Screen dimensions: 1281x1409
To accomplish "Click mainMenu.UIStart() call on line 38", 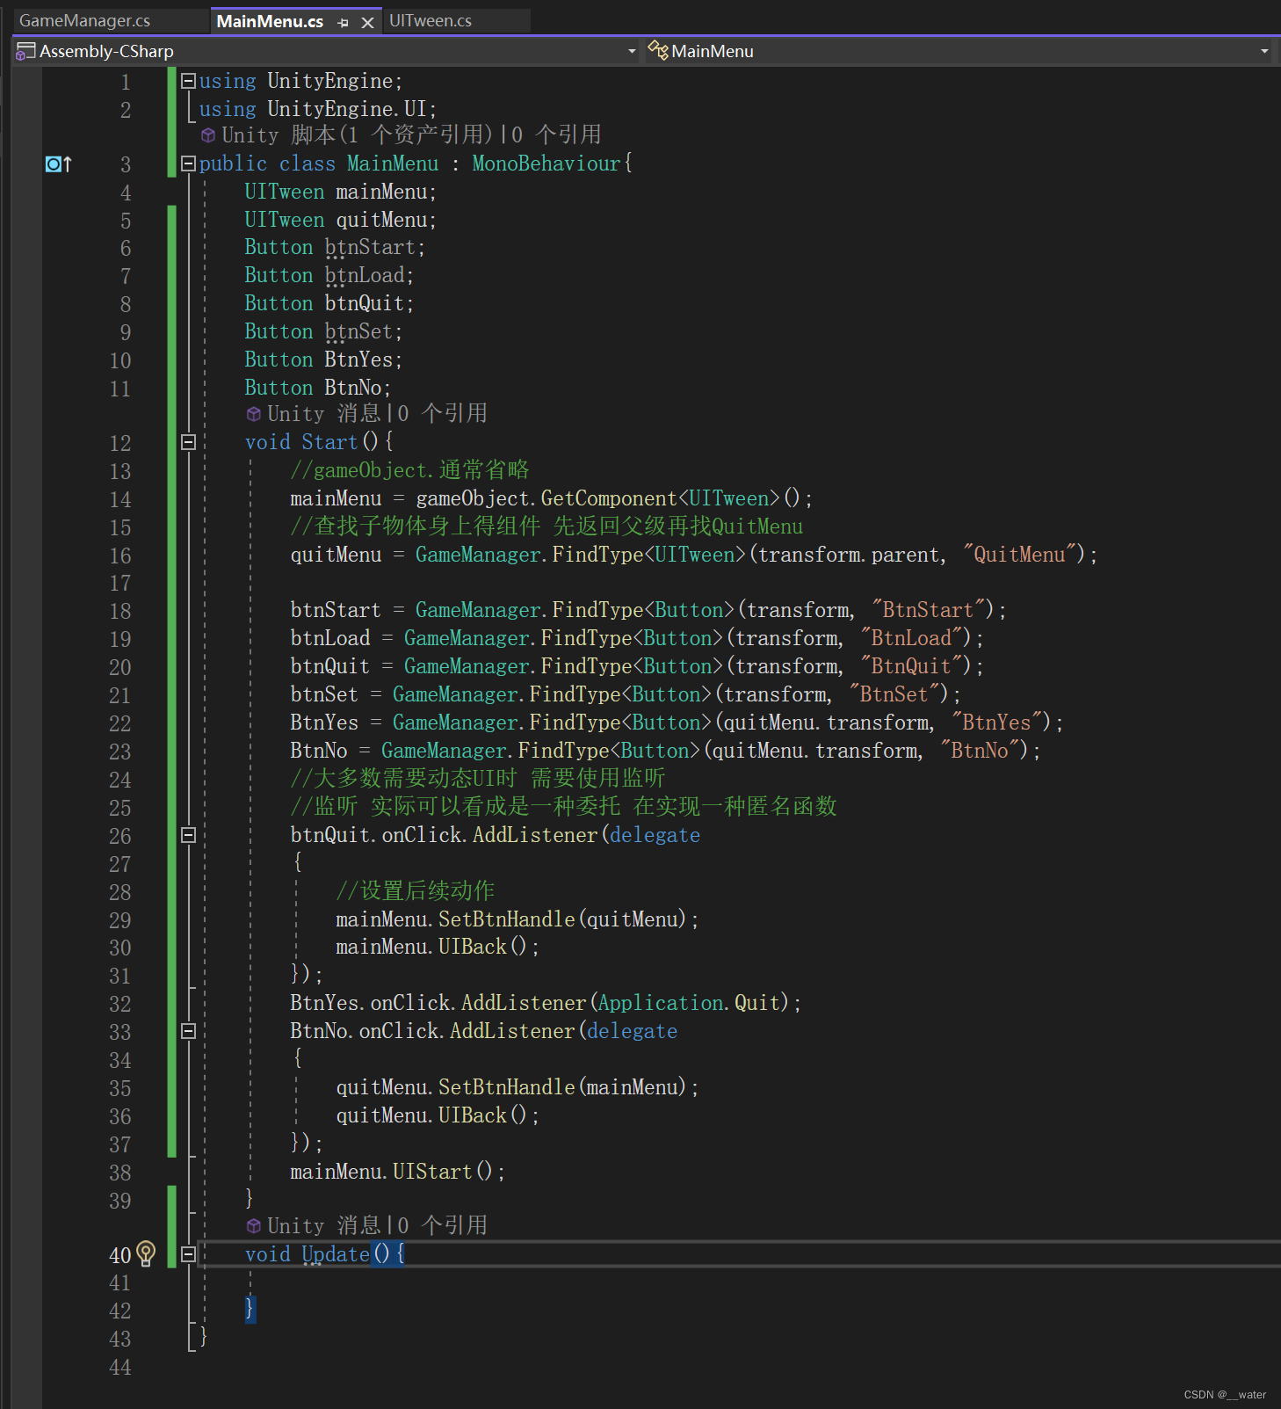I will [x=393, y=1172].
